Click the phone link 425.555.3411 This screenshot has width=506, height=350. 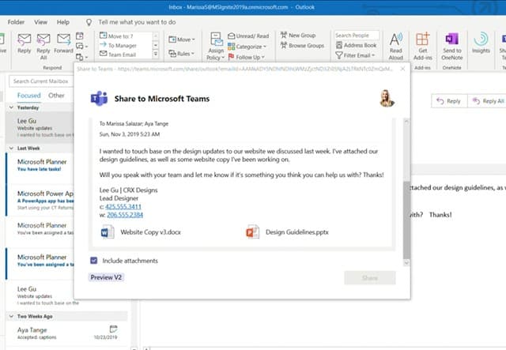(123, 206)
